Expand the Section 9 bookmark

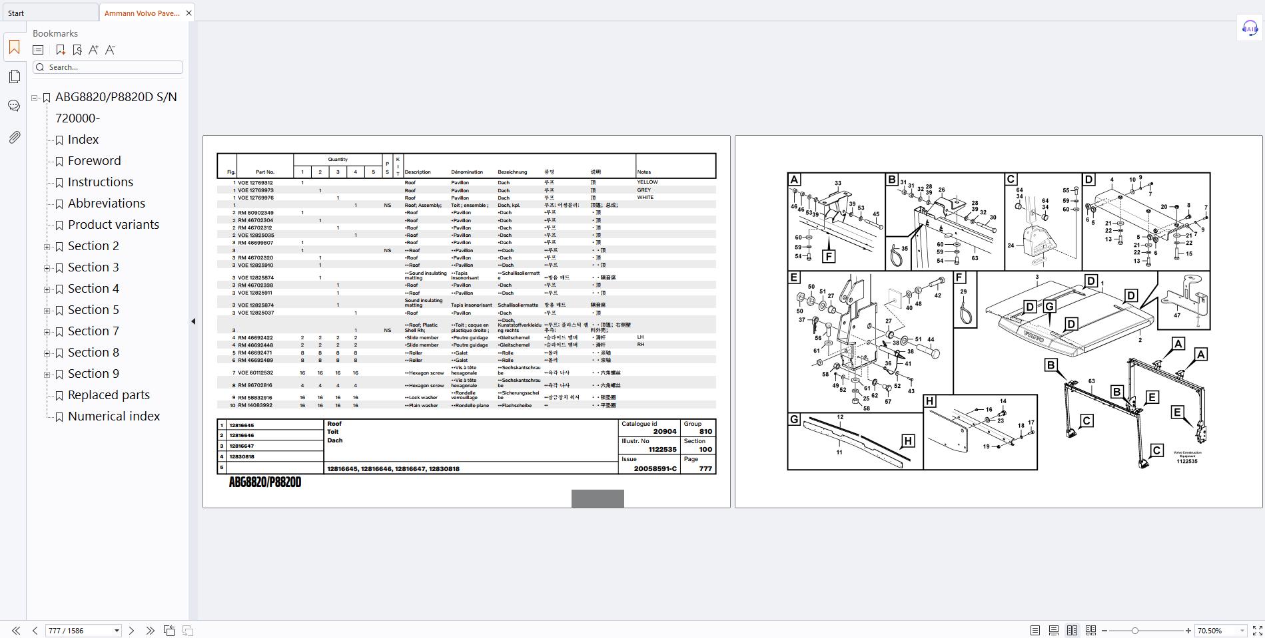(x=47, y=375)
